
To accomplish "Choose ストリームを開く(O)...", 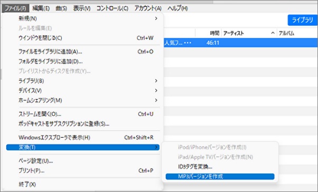I will (x=83, y=114).
